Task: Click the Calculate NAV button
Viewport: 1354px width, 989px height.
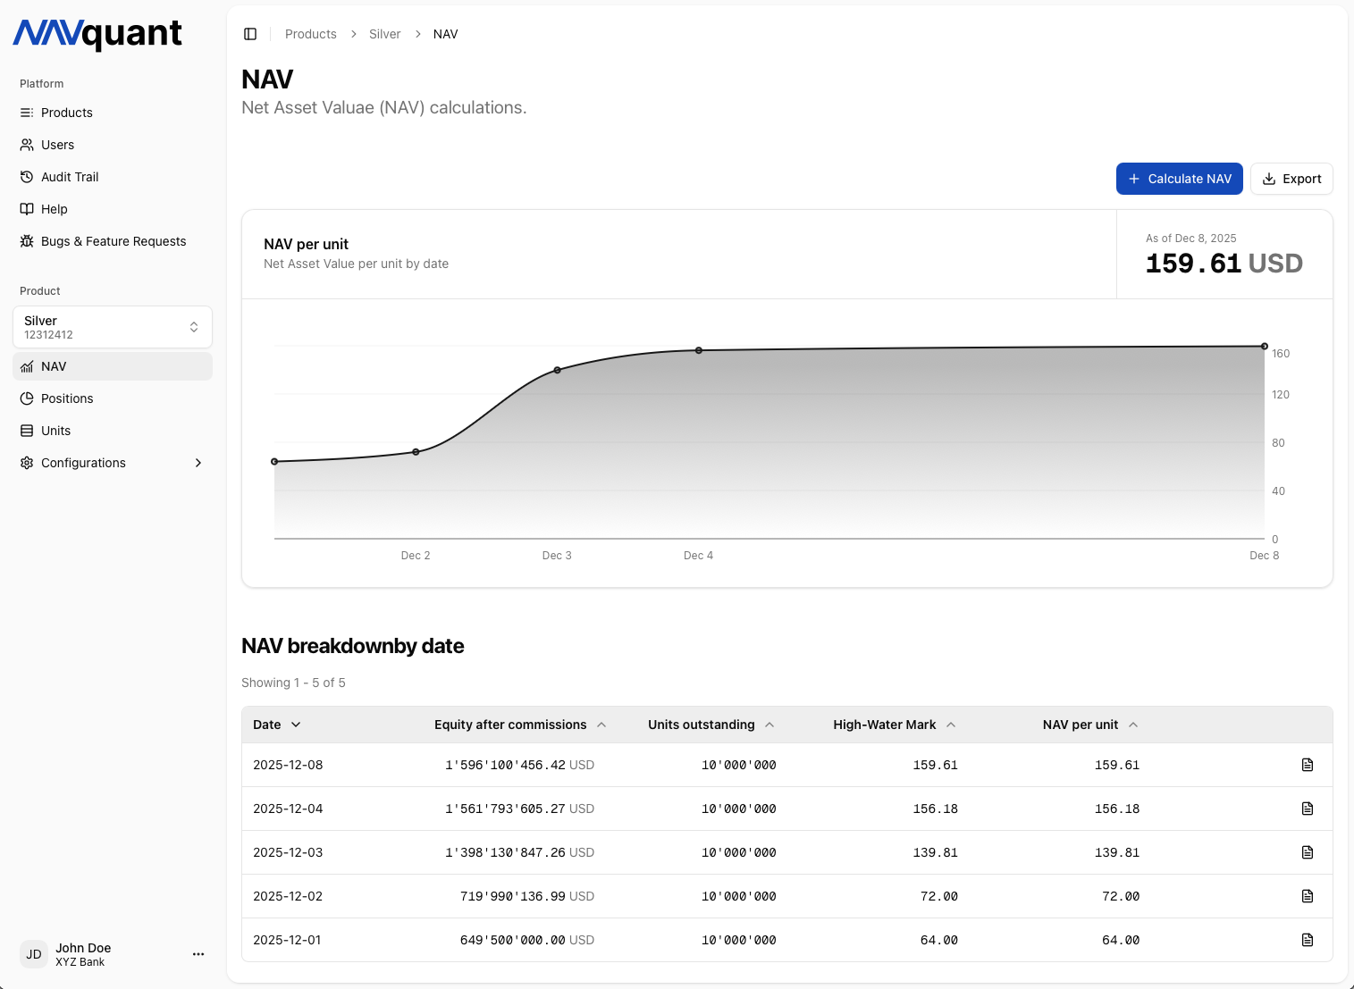Action: tap(1179, 179)
